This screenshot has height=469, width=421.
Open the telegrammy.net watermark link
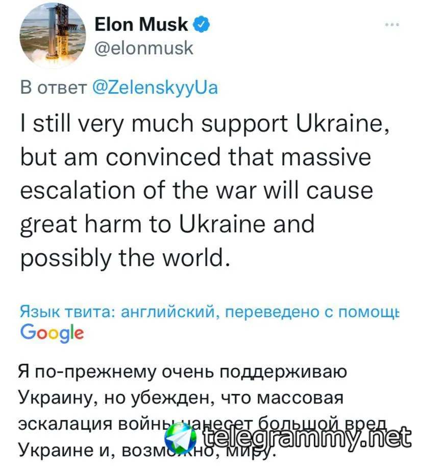tap(306, 437)
